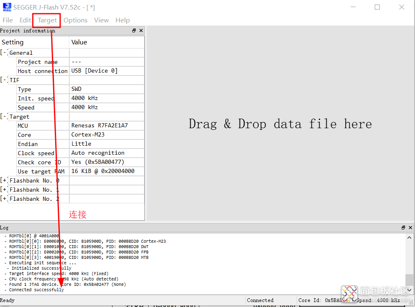This screenshot has width=415, height=307.
Task: Expand Flashbank No. 1
Action: pos(4,190)
